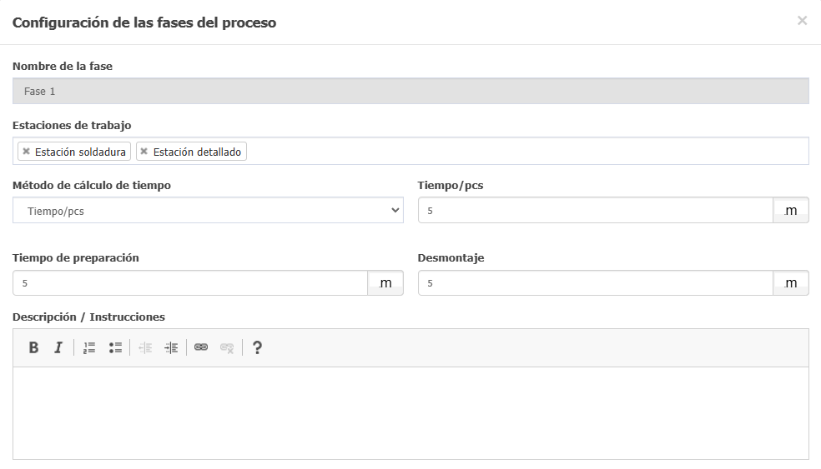821x469 pixels.
Task: Remove link using unlink icon
Action: (227, 347)
